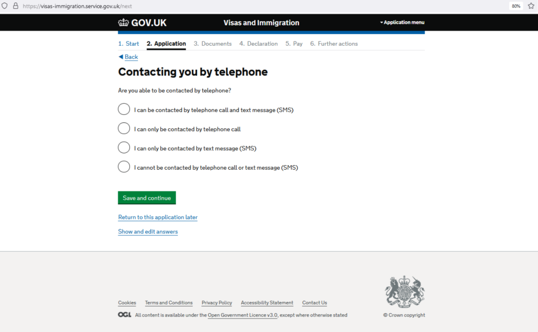
Task: Click the Royal coat of arms image
Action: pos(404,291)
